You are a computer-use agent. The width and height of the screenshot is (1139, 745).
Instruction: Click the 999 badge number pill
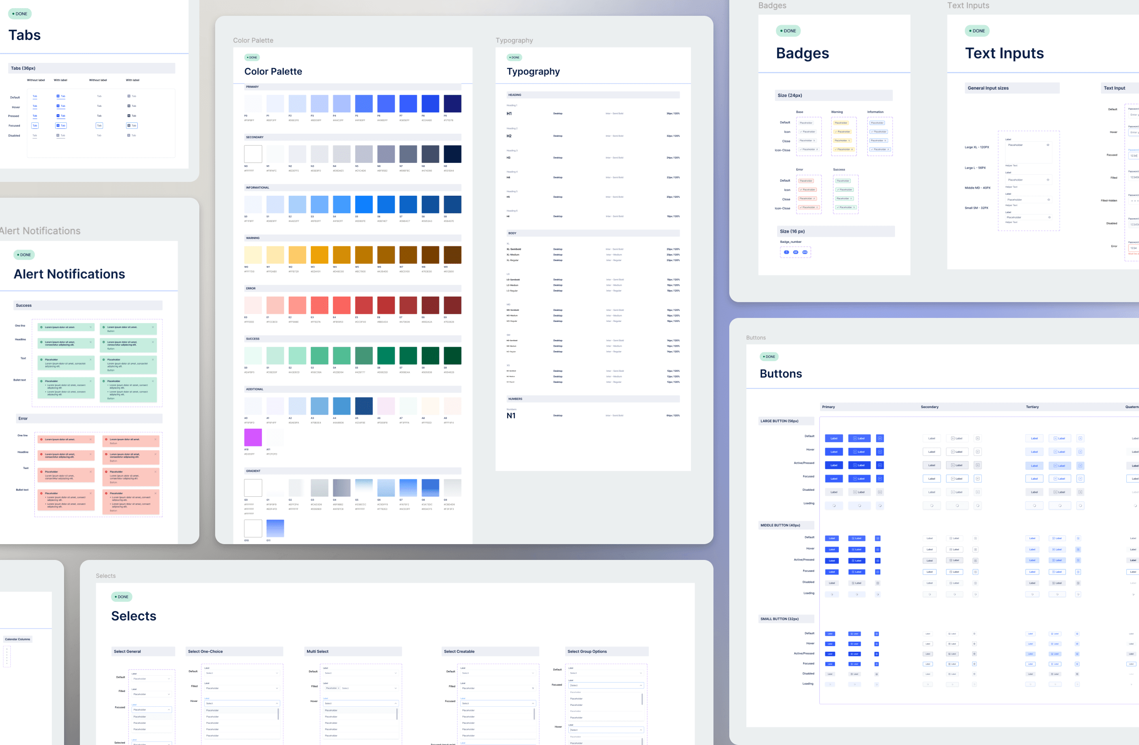pos(806,253)
